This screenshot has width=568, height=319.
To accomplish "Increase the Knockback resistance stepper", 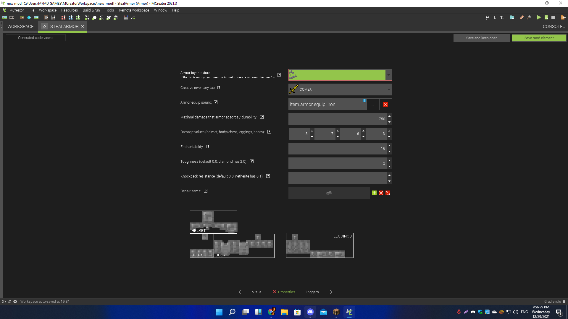I will click(389, 175).
